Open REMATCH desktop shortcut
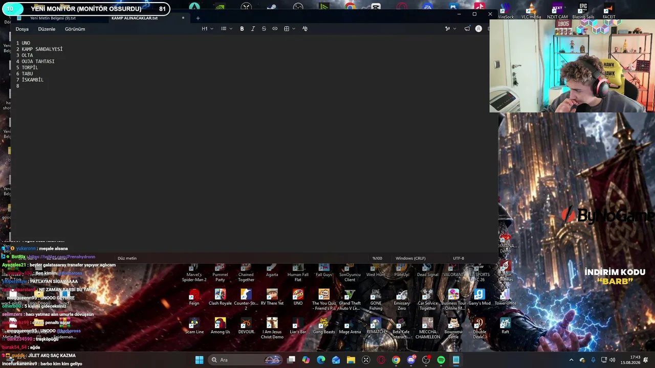 pyautogui.click(x=376, y=326)
